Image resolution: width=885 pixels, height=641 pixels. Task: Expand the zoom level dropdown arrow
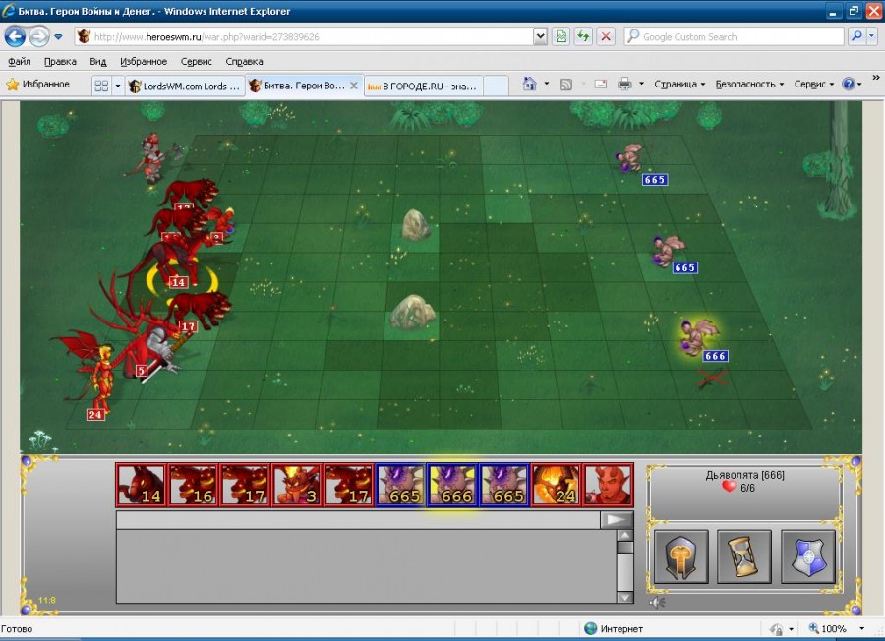click(x=861, y=628)
